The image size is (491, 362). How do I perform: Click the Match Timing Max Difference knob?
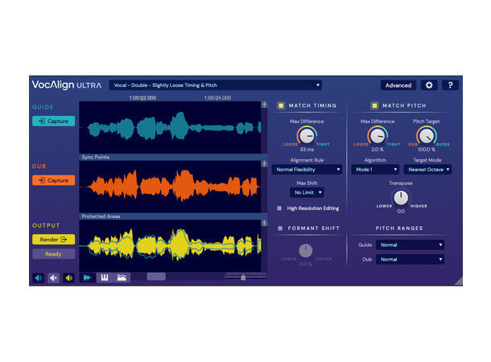[307, 136]
